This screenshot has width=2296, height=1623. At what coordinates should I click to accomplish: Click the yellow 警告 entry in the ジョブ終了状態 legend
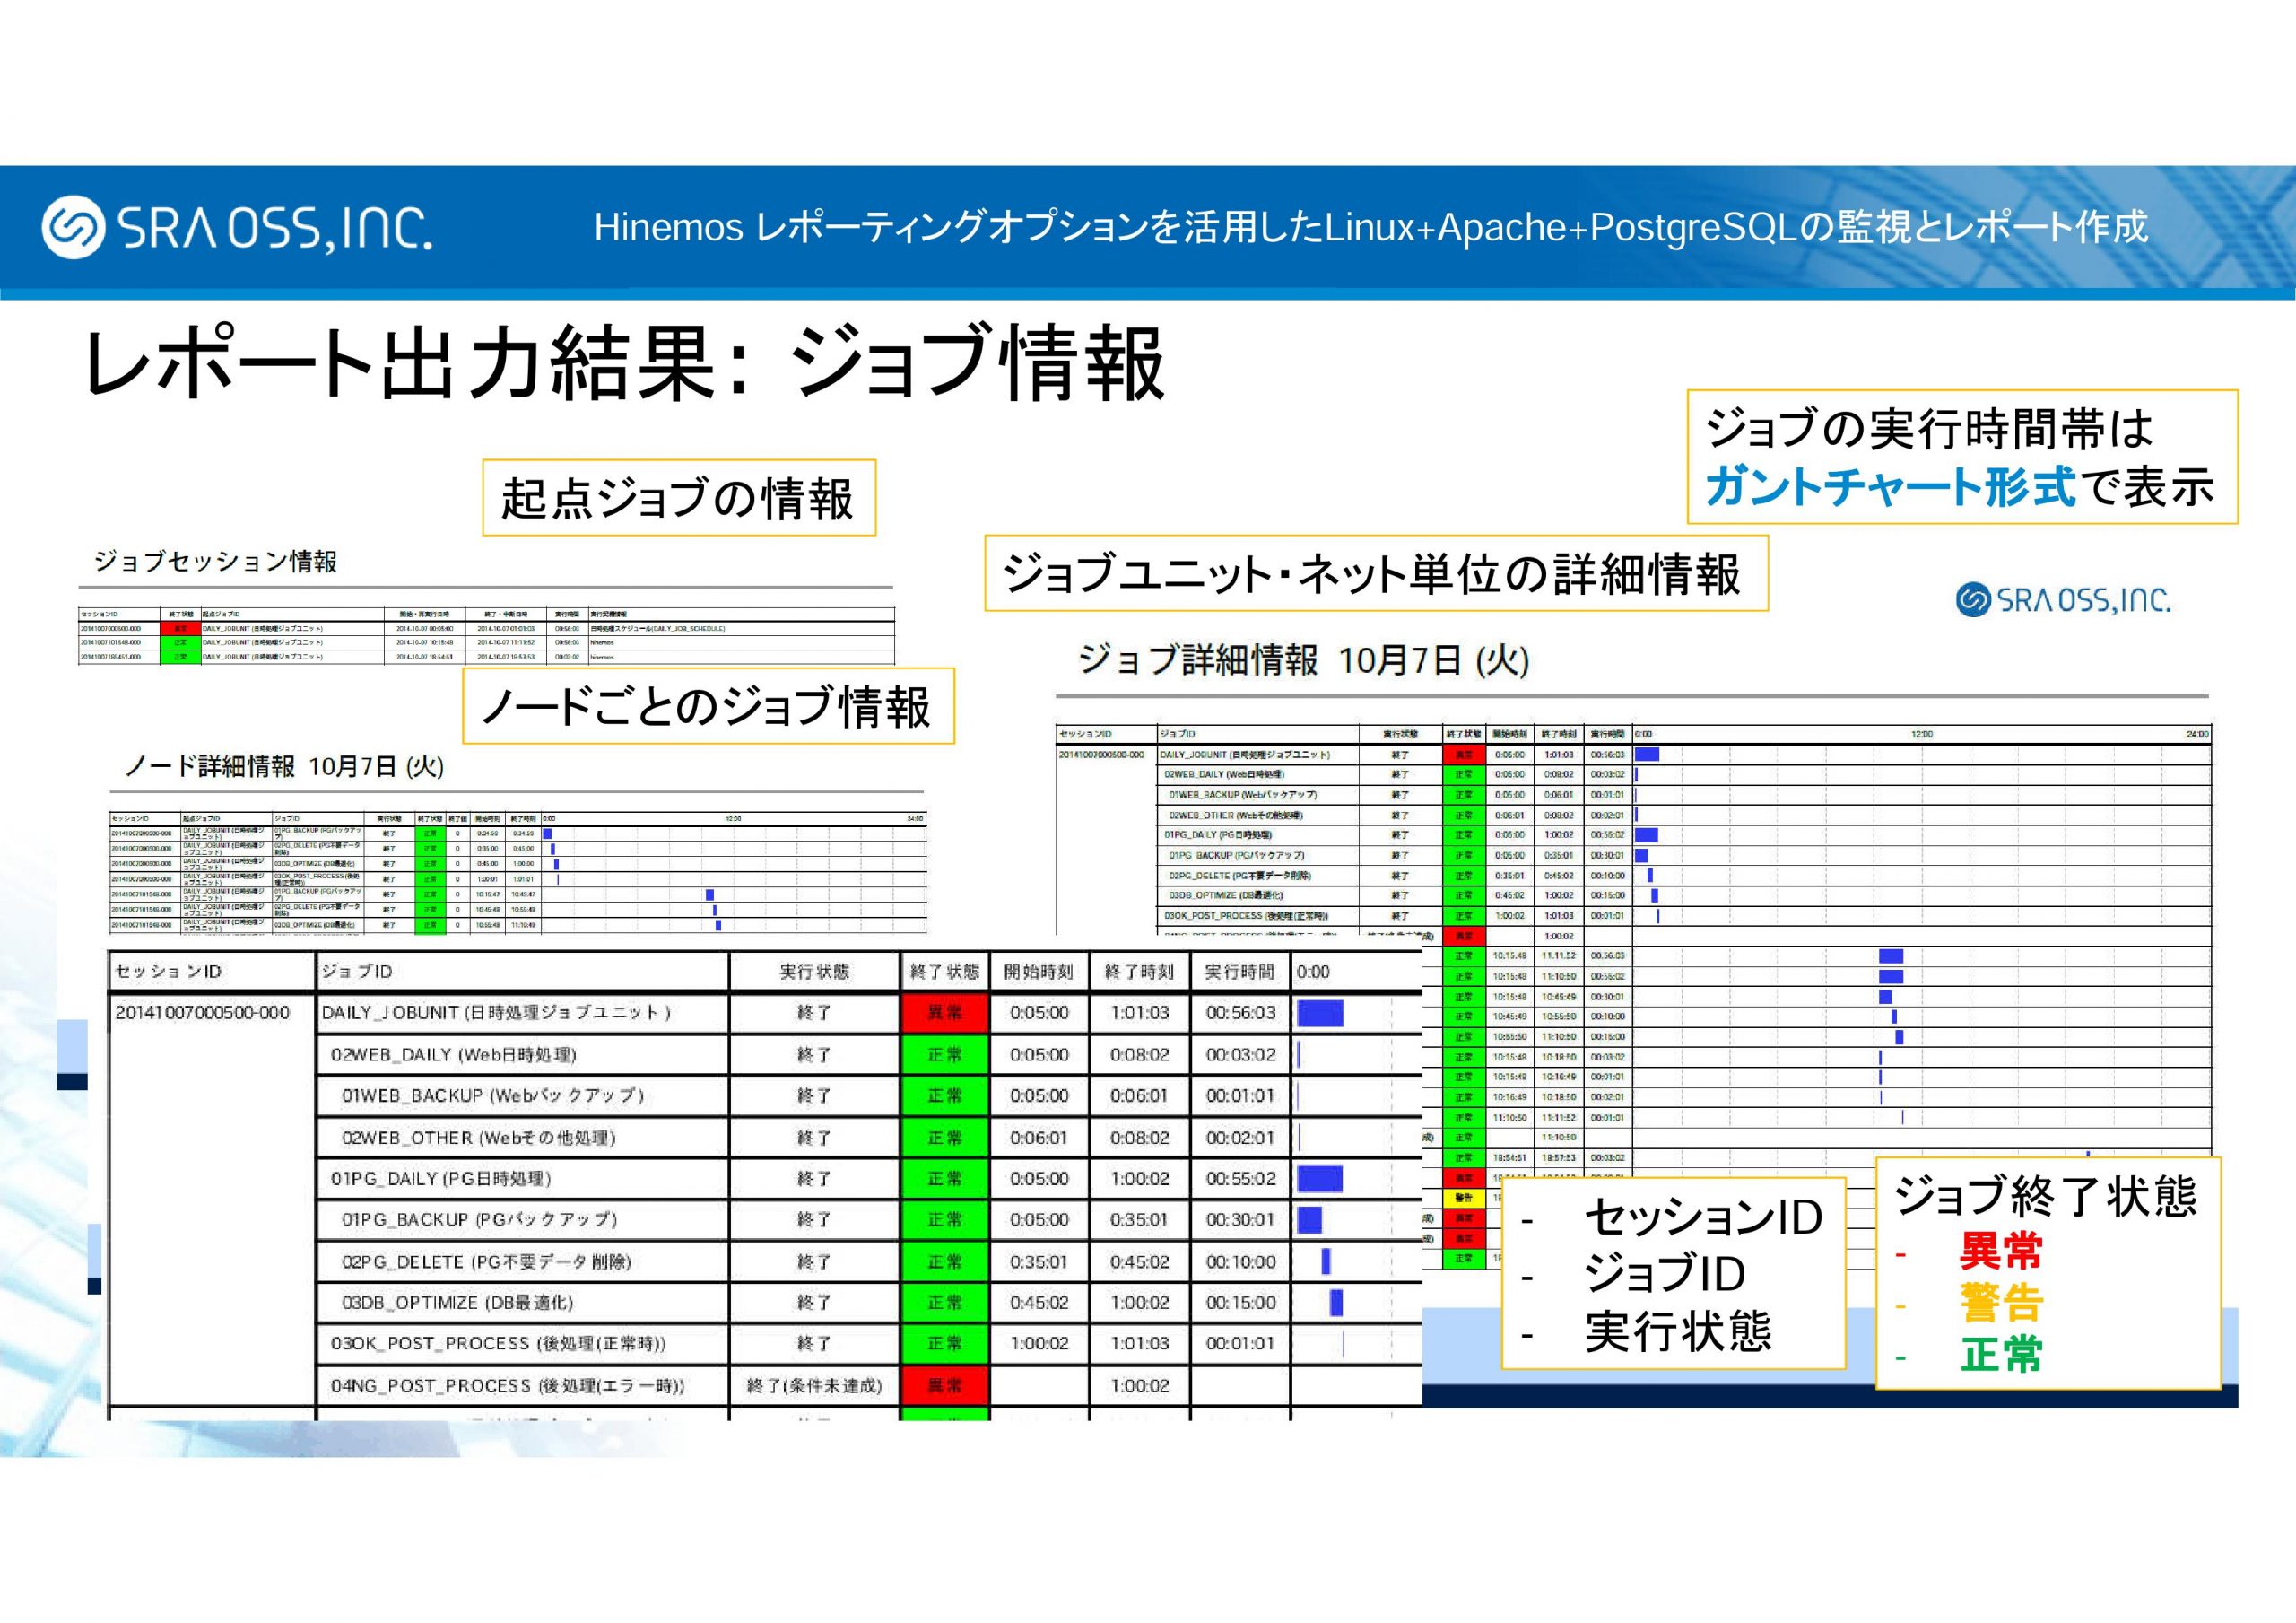[2001, 1304]
